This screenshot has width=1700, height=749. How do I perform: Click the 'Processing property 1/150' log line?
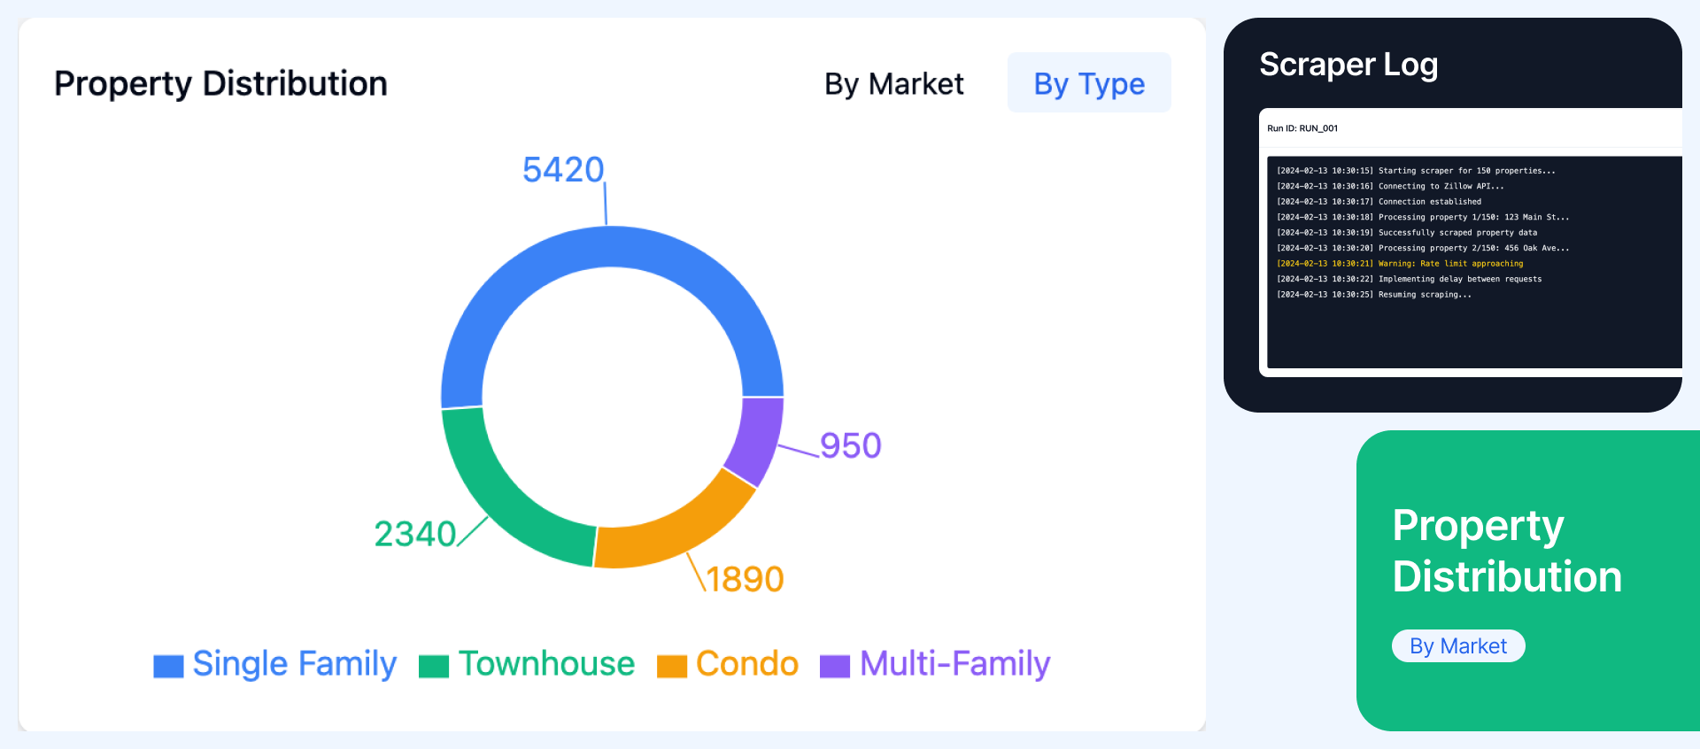1423,217
